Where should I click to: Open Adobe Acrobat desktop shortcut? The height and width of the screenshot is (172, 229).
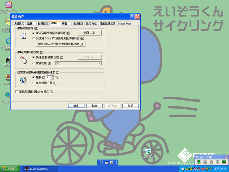click(x=9, y=7)
